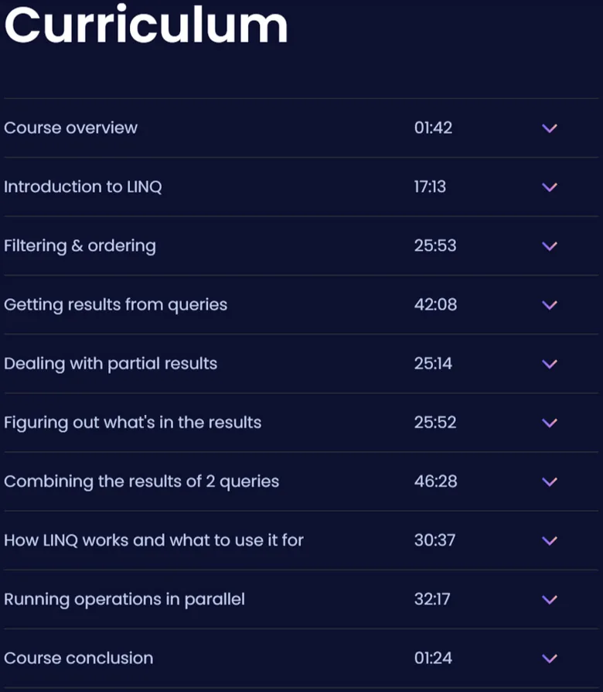The width and height of the screenshot is (603, 692).
Task: Expand Combining the results of 2 queries chevron
Action: (549, 481)
